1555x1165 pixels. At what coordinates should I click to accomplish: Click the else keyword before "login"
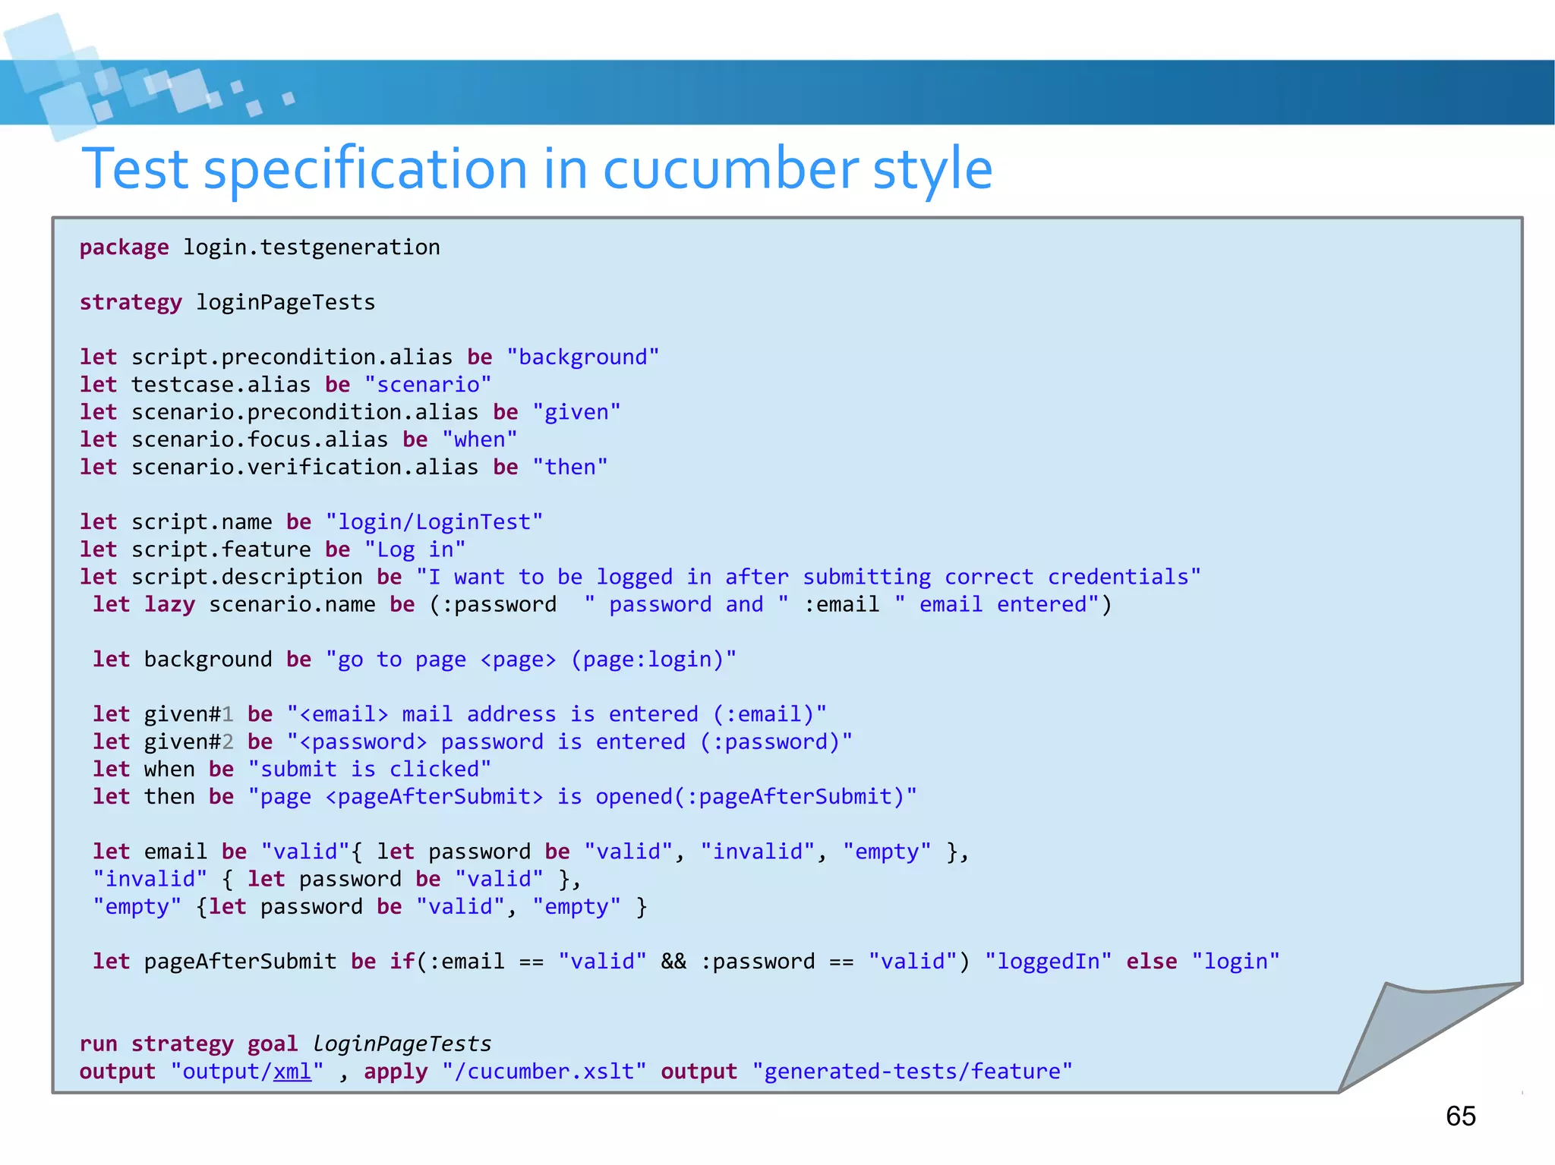(x=1151, y=962)
